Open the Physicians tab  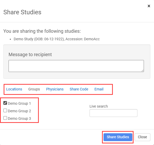(55, 89)
